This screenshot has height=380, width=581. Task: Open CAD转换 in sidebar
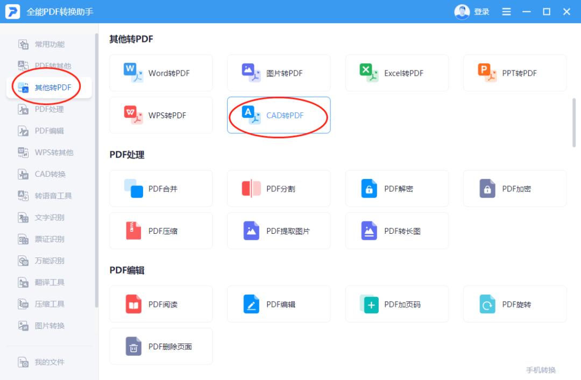click(49, 174)
